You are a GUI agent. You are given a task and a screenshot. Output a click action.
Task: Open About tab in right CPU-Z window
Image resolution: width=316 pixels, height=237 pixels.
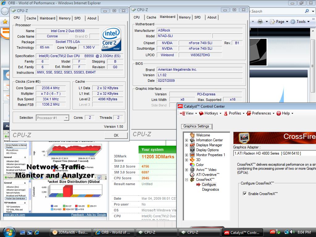[x=212, y=17]
